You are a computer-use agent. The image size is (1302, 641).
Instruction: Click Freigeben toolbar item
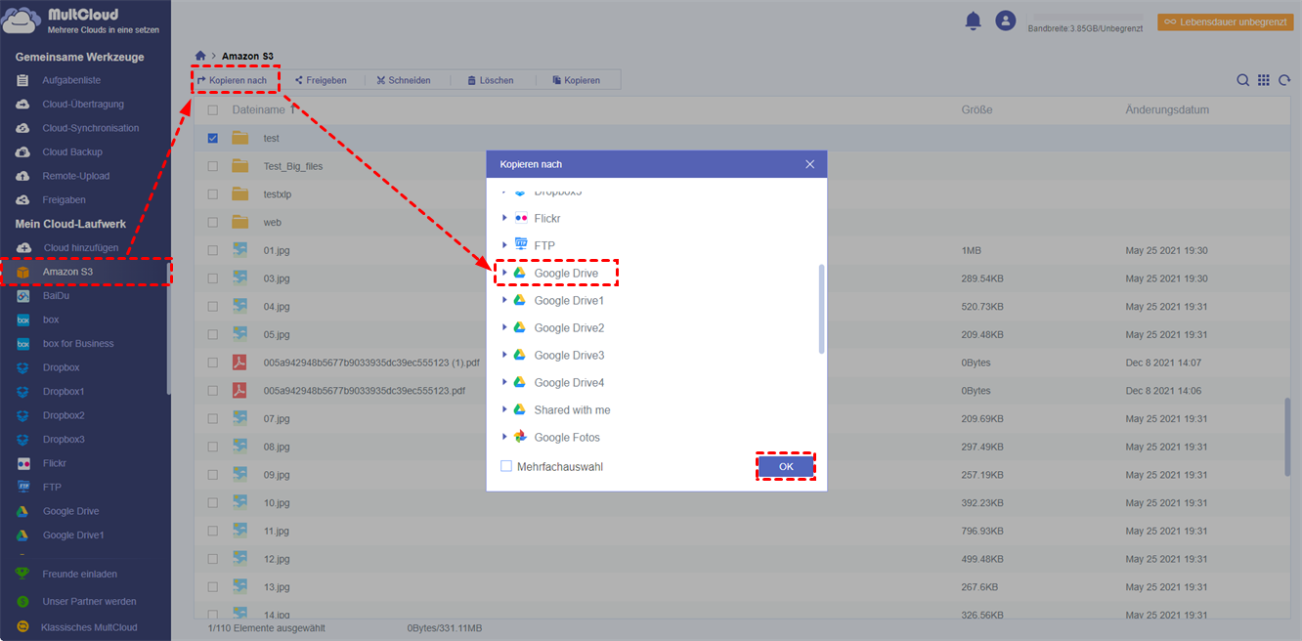click(x=321, y=80)
